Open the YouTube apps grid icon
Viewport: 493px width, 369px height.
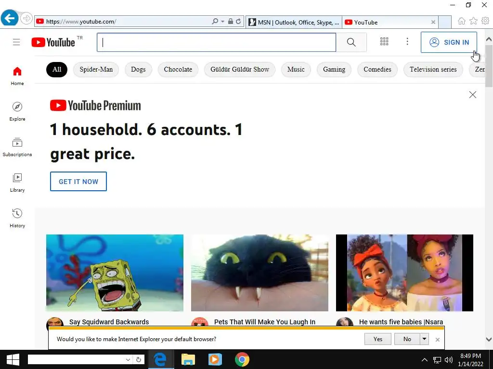(384, 41)
